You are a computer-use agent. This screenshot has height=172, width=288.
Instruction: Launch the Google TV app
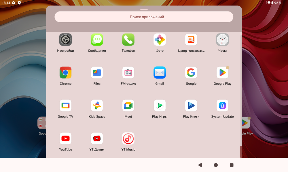click(65, 105)
